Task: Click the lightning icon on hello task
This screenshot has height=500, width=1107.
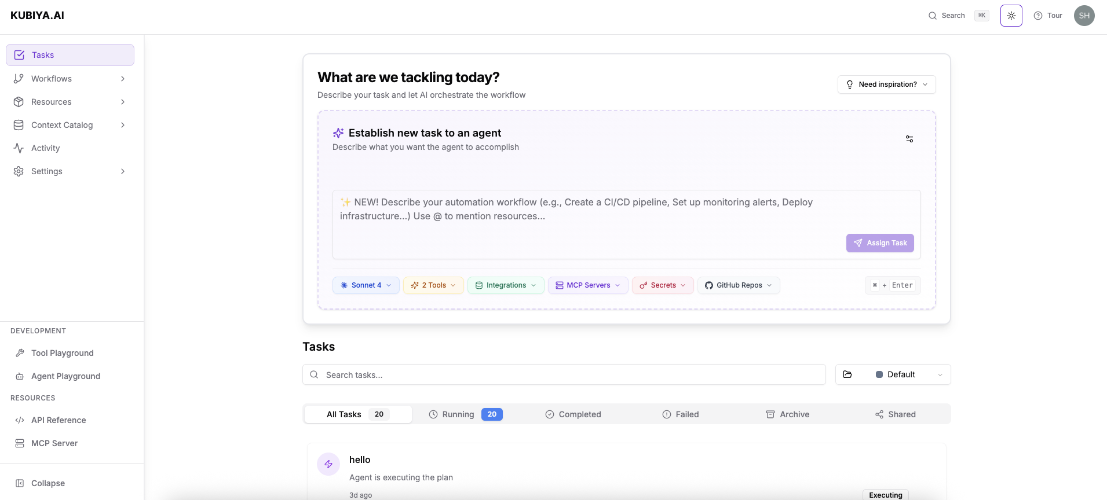Action: click(328, 464)
